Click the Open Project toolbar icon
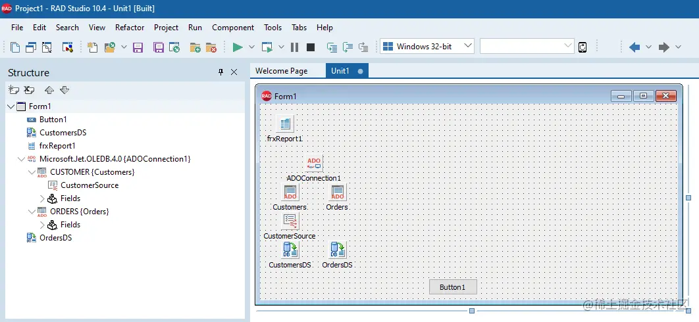This screenshot has width=699, height=322. point(174,47)
